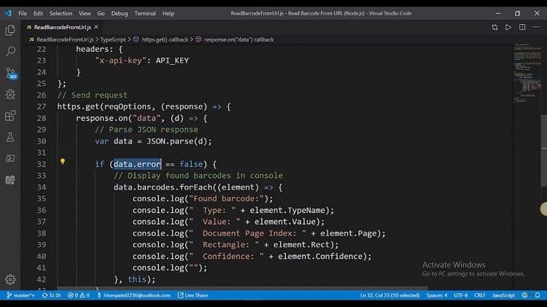Expand the https.get() callback breadcrumb

click(164, 39)
